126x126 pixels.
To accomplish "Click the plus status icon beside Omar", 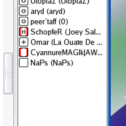I will click(24, 42).
